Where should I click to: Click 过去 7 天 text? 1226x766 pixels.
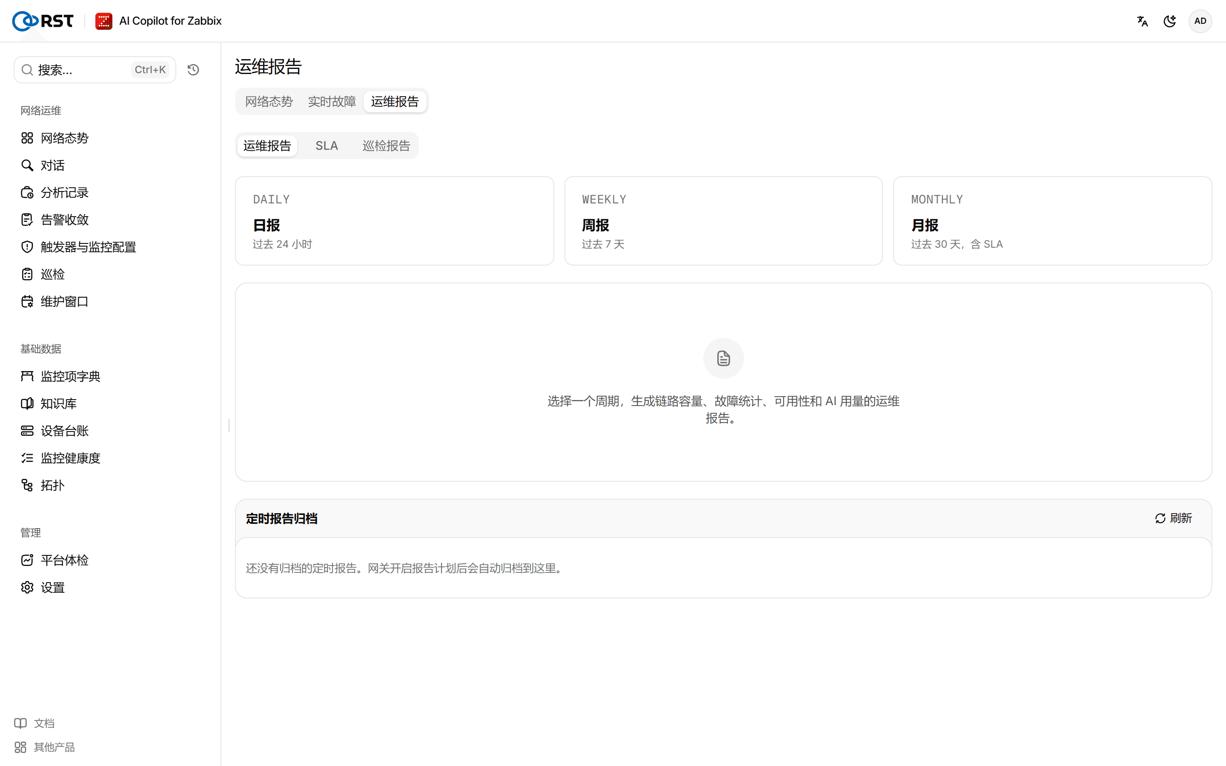point(603,244)
